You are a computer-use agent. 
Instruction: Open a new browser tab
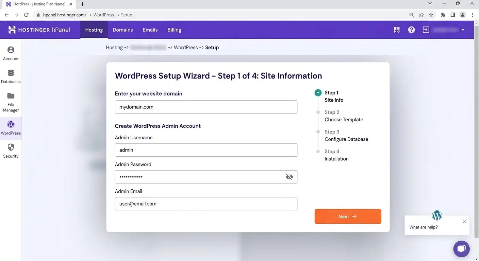[x=82, y=4]
